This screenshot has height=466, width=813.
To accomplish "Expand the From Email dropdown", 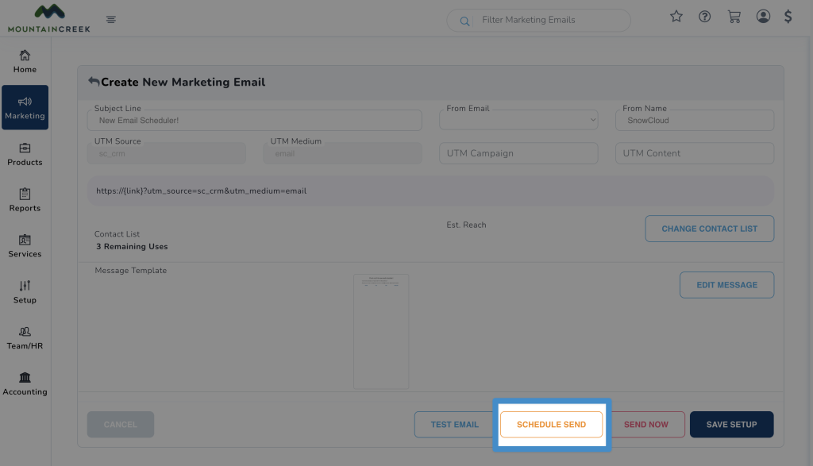I will [x=518, y=120].
